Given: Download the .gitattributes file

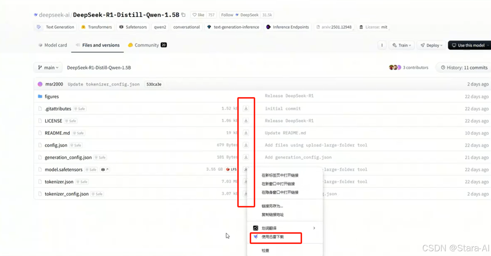Looking at the screenshot, I should 246,108.
